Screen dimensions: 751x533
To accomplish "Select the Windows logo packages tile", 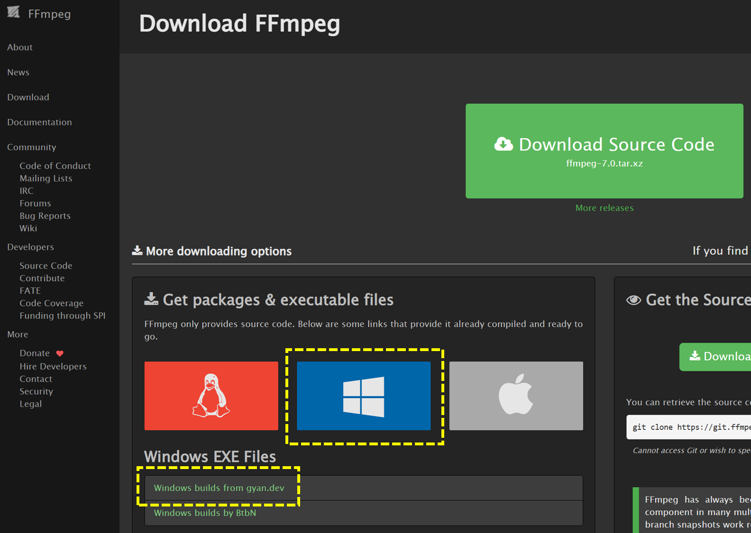I will coord(364,396).
